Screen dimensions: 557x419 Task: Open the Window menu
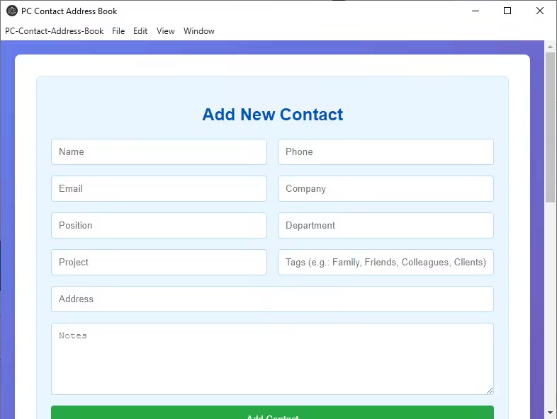pyautogui.click(x=199, y=31)
